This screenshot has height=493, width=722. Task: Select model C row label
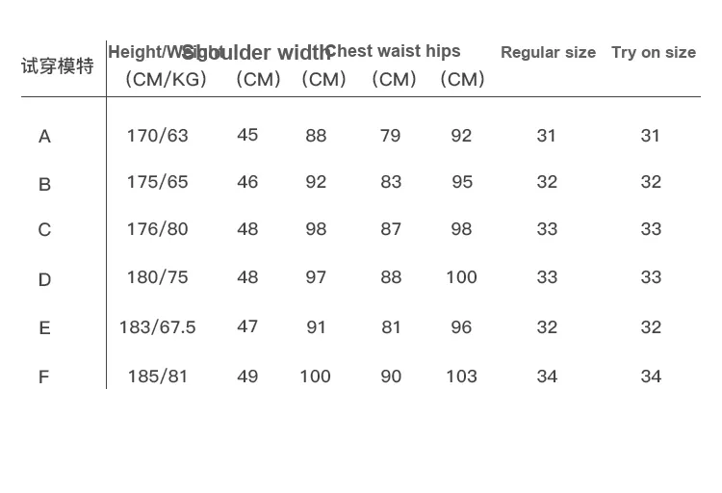[44, 229]
